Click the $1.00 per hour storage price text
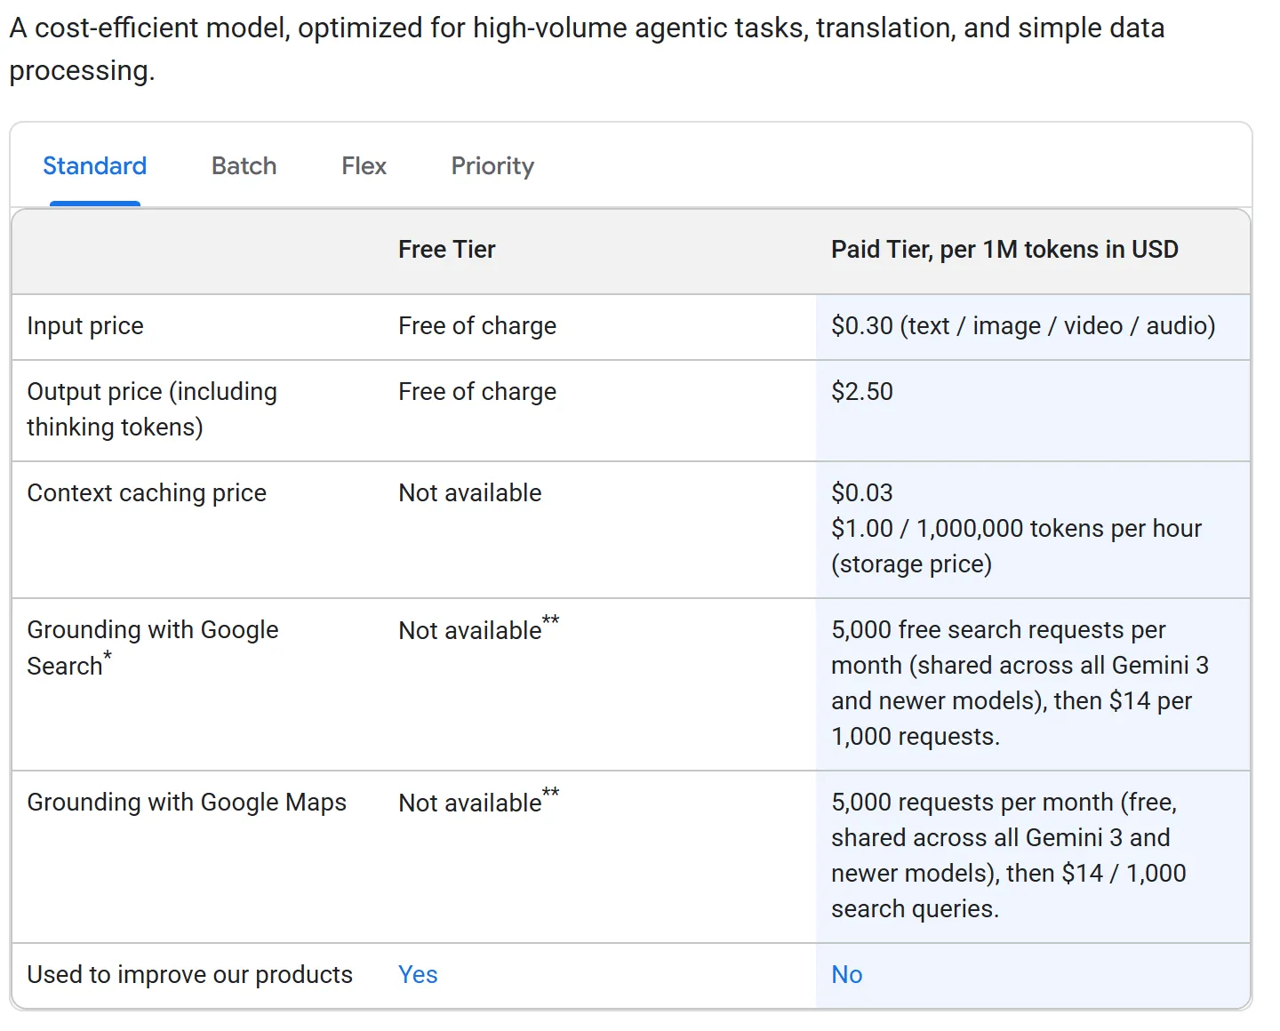Screen dimensions: 1280x1031 (x=1016, y=547)
